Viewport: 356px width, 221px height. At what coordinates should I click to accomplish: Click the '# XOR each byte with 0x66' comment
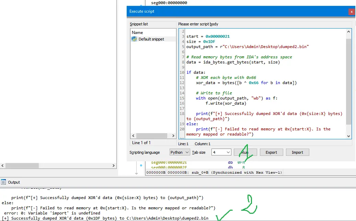[x=226, y=77]
